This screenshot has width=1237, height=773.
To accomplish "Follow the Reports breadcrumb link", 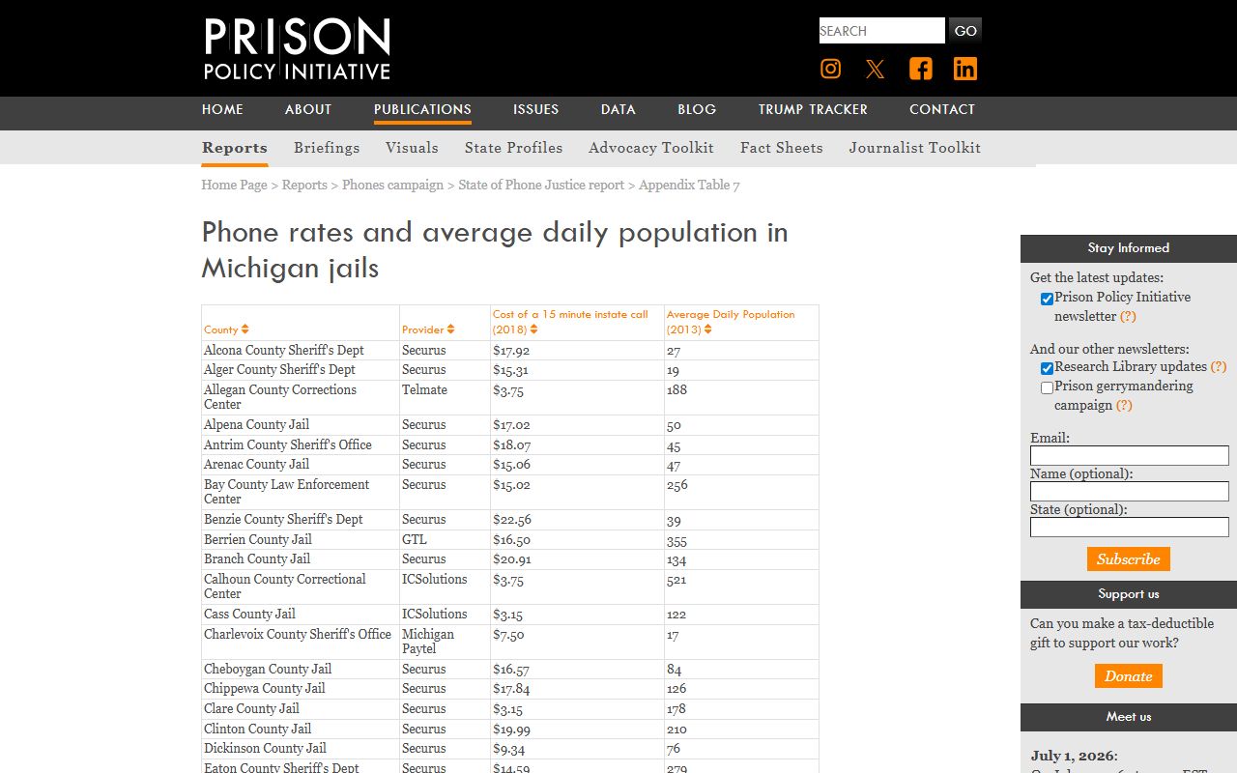I will tap(304, 185).
